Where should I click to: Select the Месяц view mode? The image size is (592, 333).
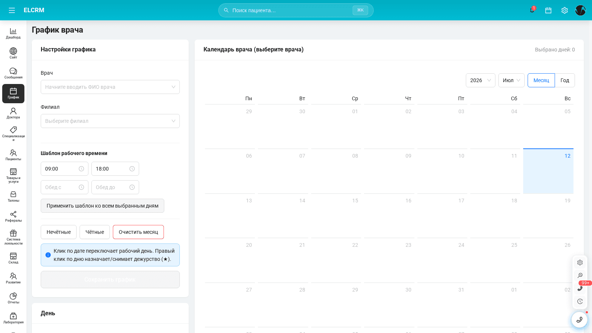pos(541,80)
